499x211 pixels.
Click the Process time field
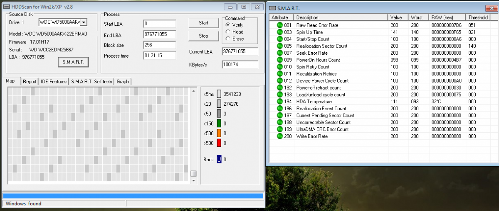click(x=159, y=56)
